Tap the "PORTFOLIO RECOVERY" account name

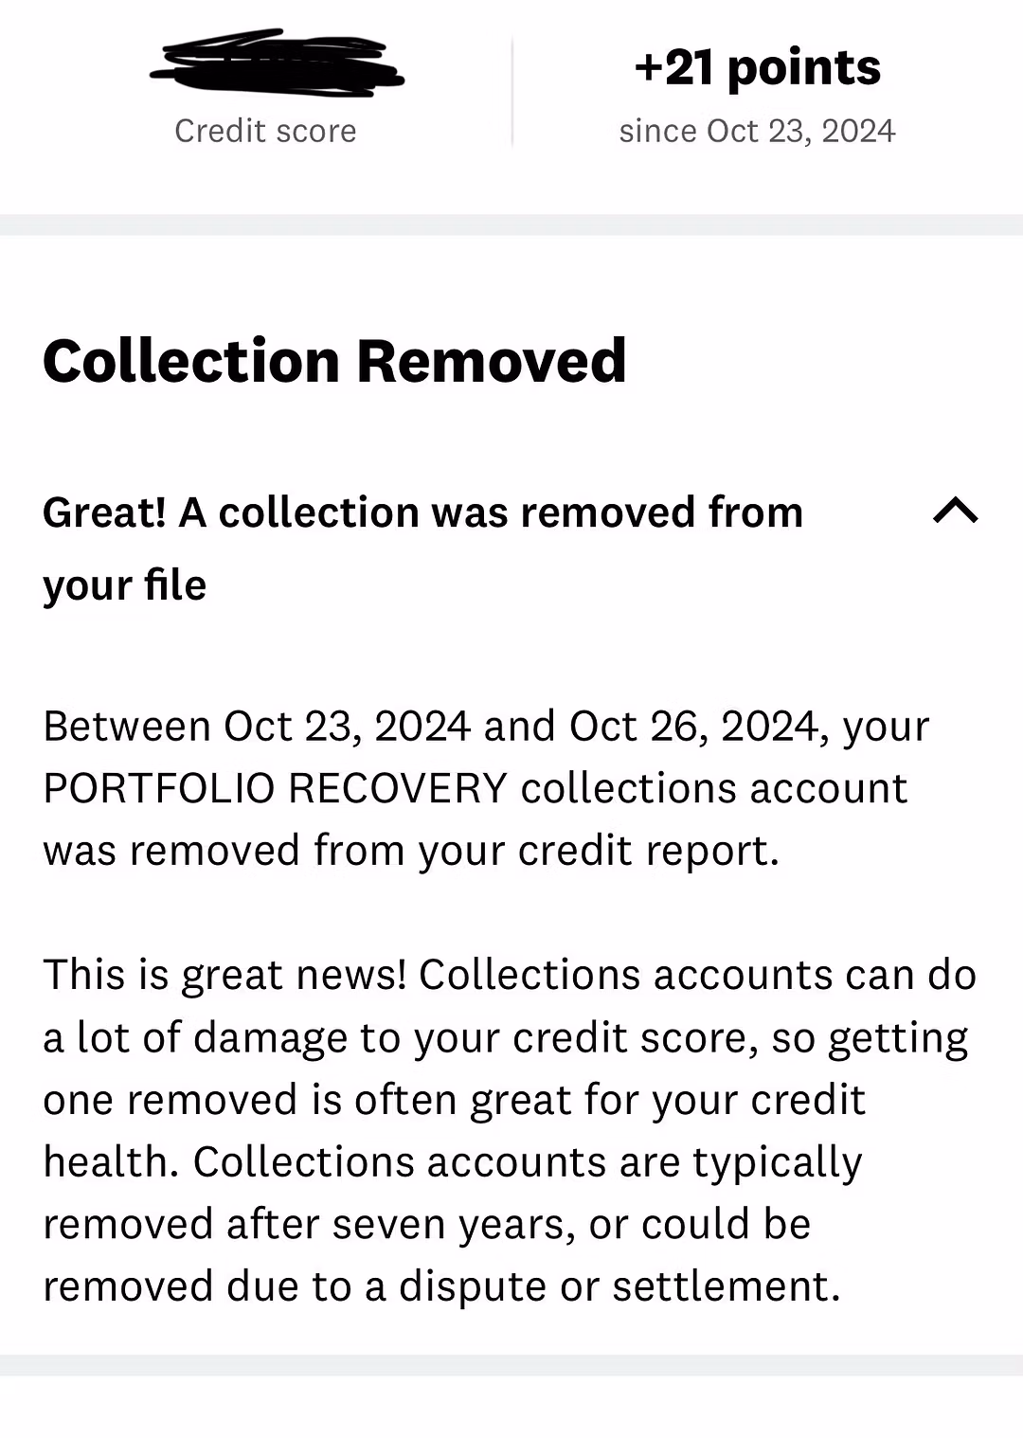[x=276, y=788]
